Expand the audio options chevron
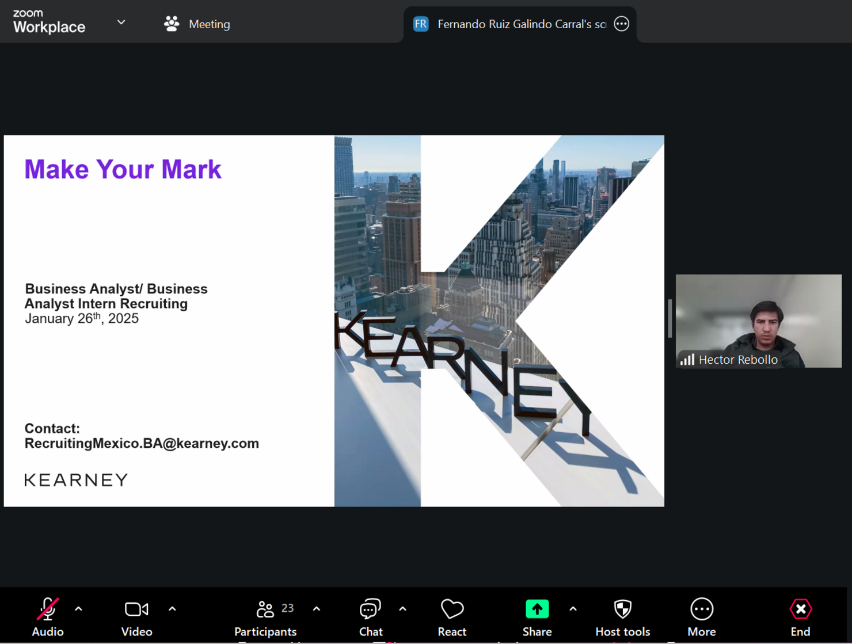Viewport: 852px width, 644px height. [x=78, y=609]
